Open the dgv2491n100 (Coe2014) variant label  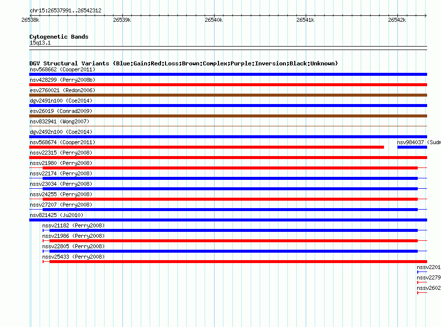61,101
